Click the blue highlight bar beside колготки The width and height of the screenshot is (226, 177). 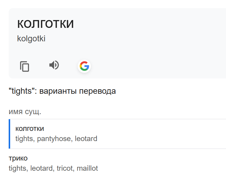tap(10, 134)
